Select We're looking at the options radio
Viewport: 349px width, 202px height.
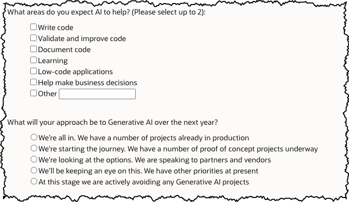[34, 159]
